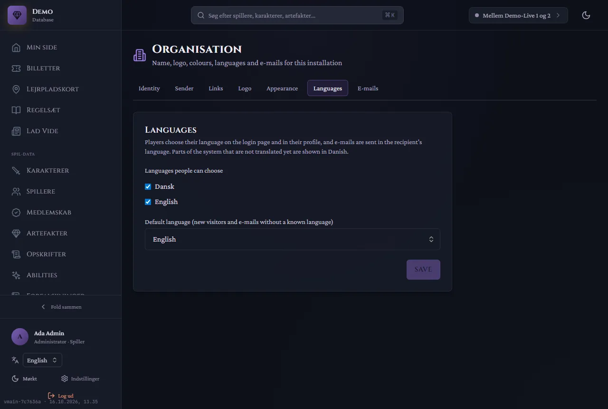Screen dimensions: 608x409
Task: Open Lad Vide in sidebar
Action: pyautogui.click(x=61, y=131)
